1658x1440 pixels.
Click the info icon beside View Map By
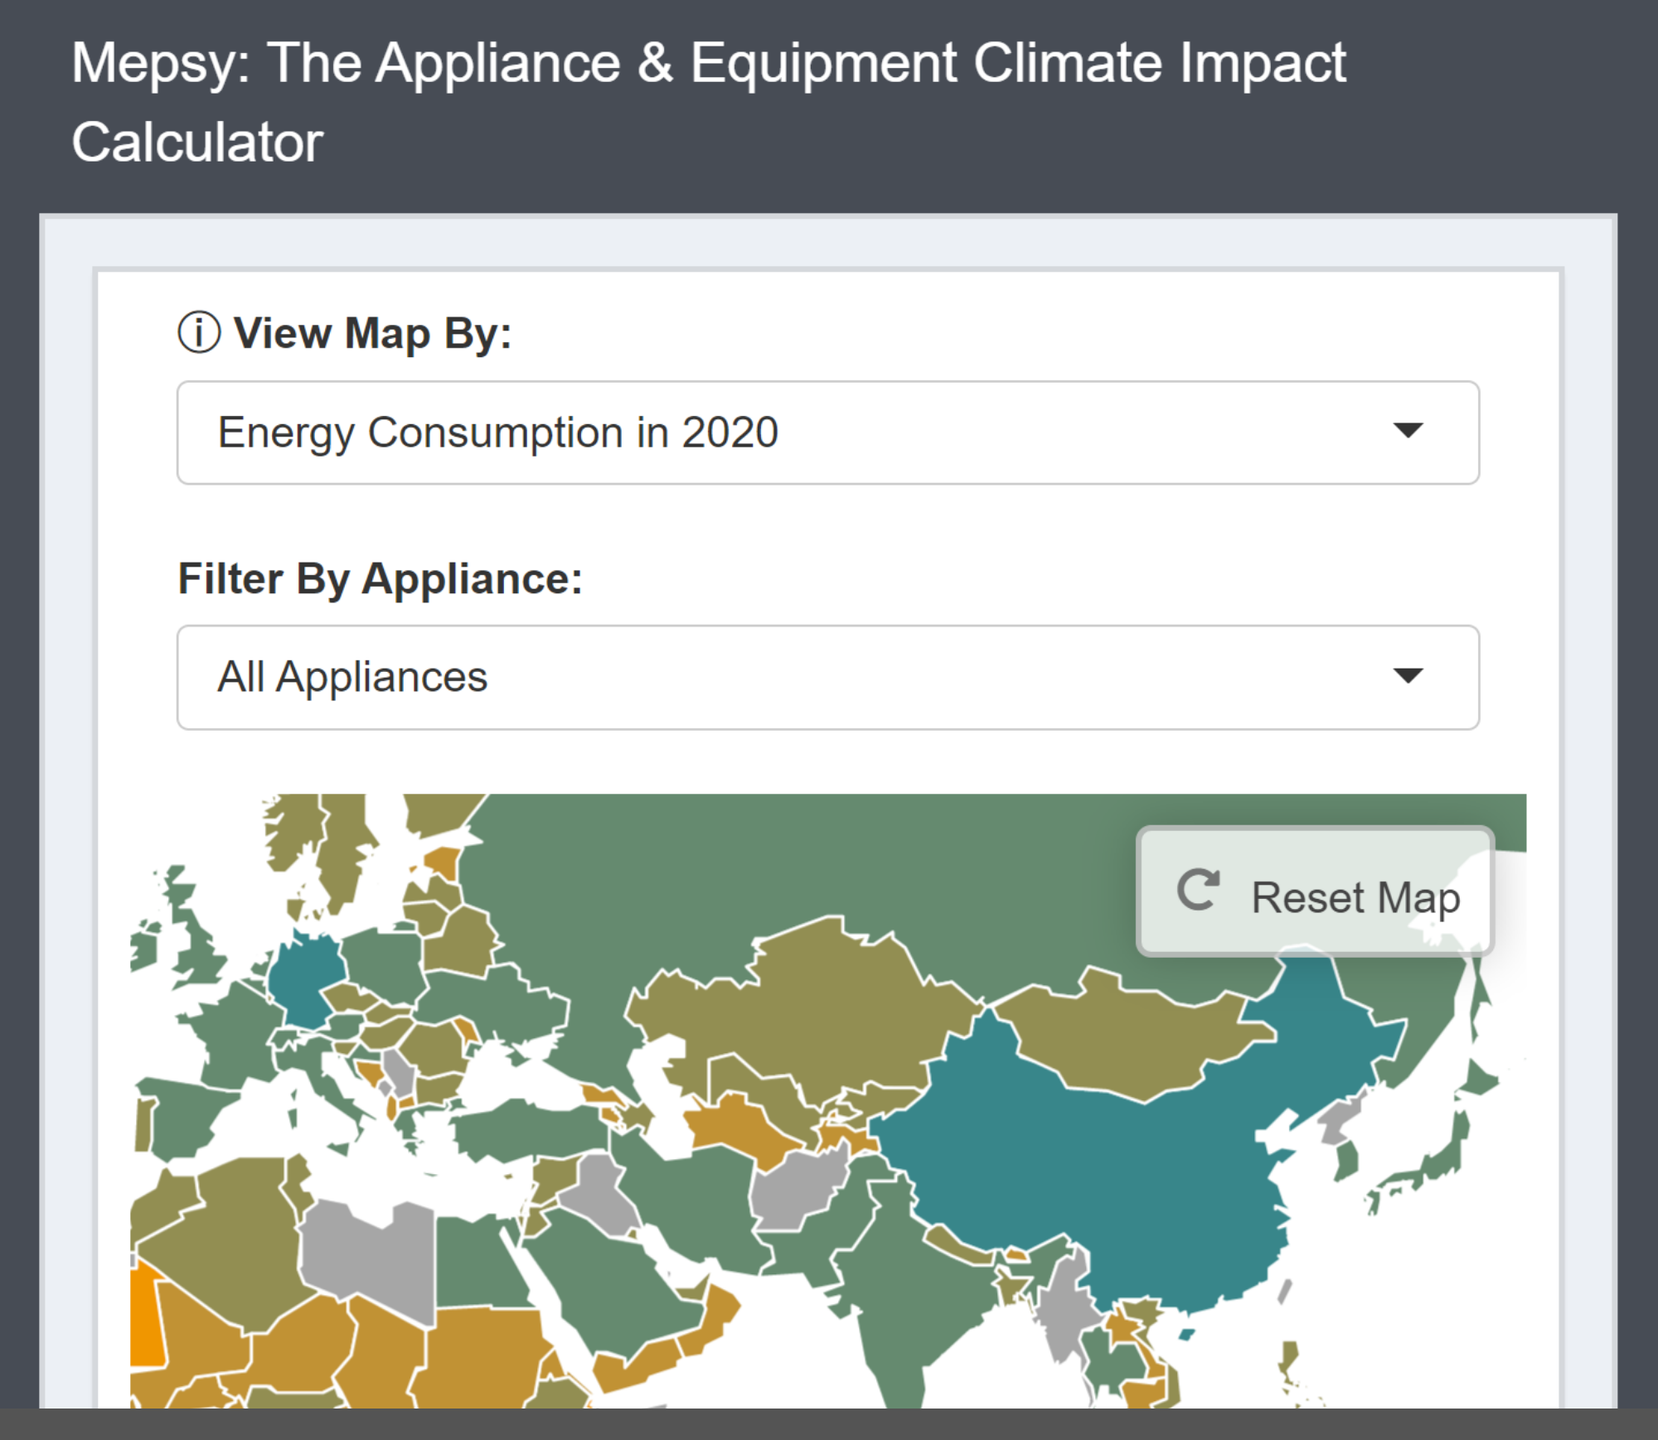(x=199, y=333)
